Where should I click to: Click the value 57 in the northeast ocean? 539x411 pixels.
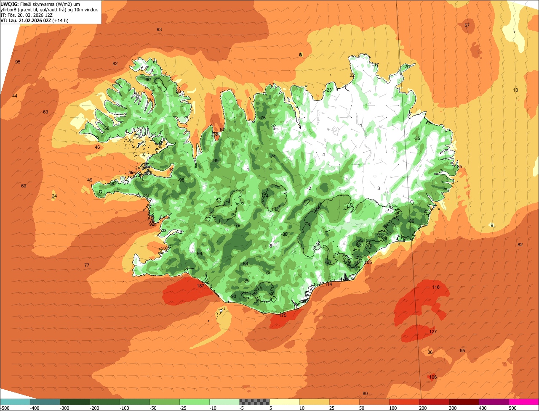467,26
